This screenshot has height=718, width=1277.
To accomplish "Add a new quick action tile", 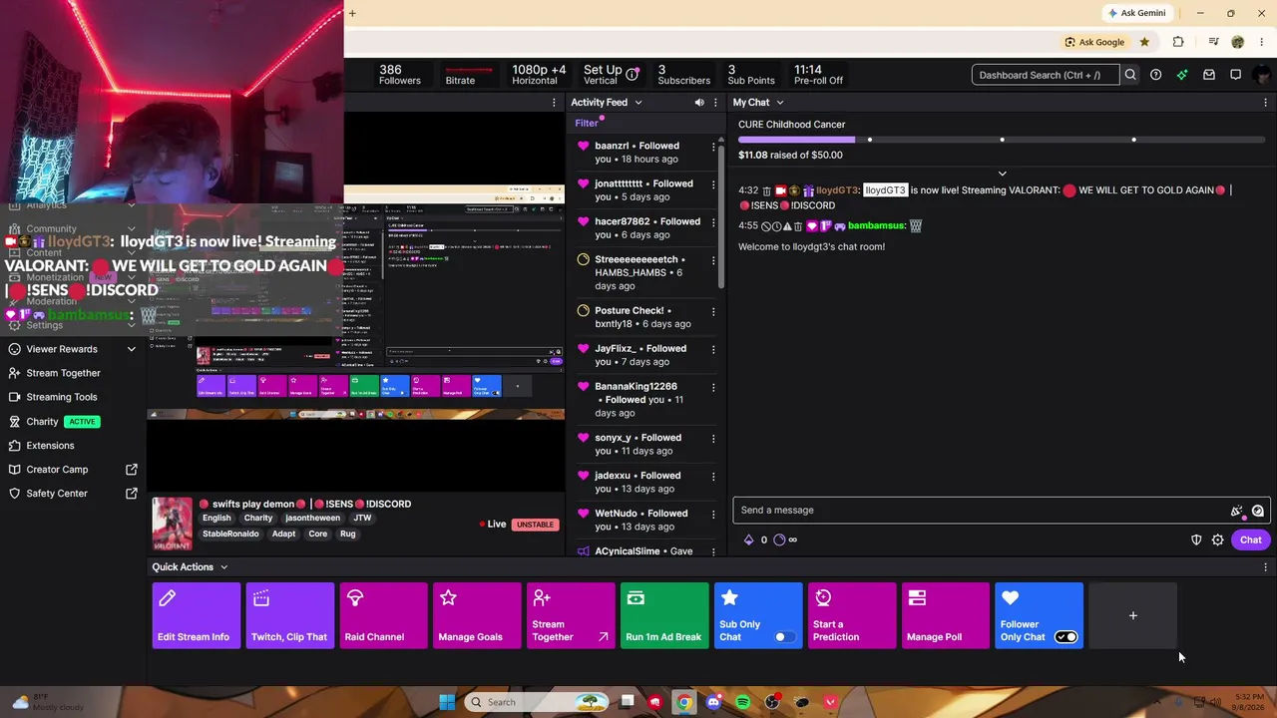I will (x=1133, y=615).
